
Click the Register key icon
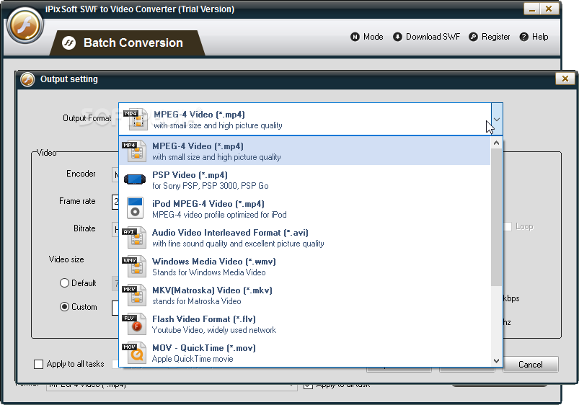point(473,37)
